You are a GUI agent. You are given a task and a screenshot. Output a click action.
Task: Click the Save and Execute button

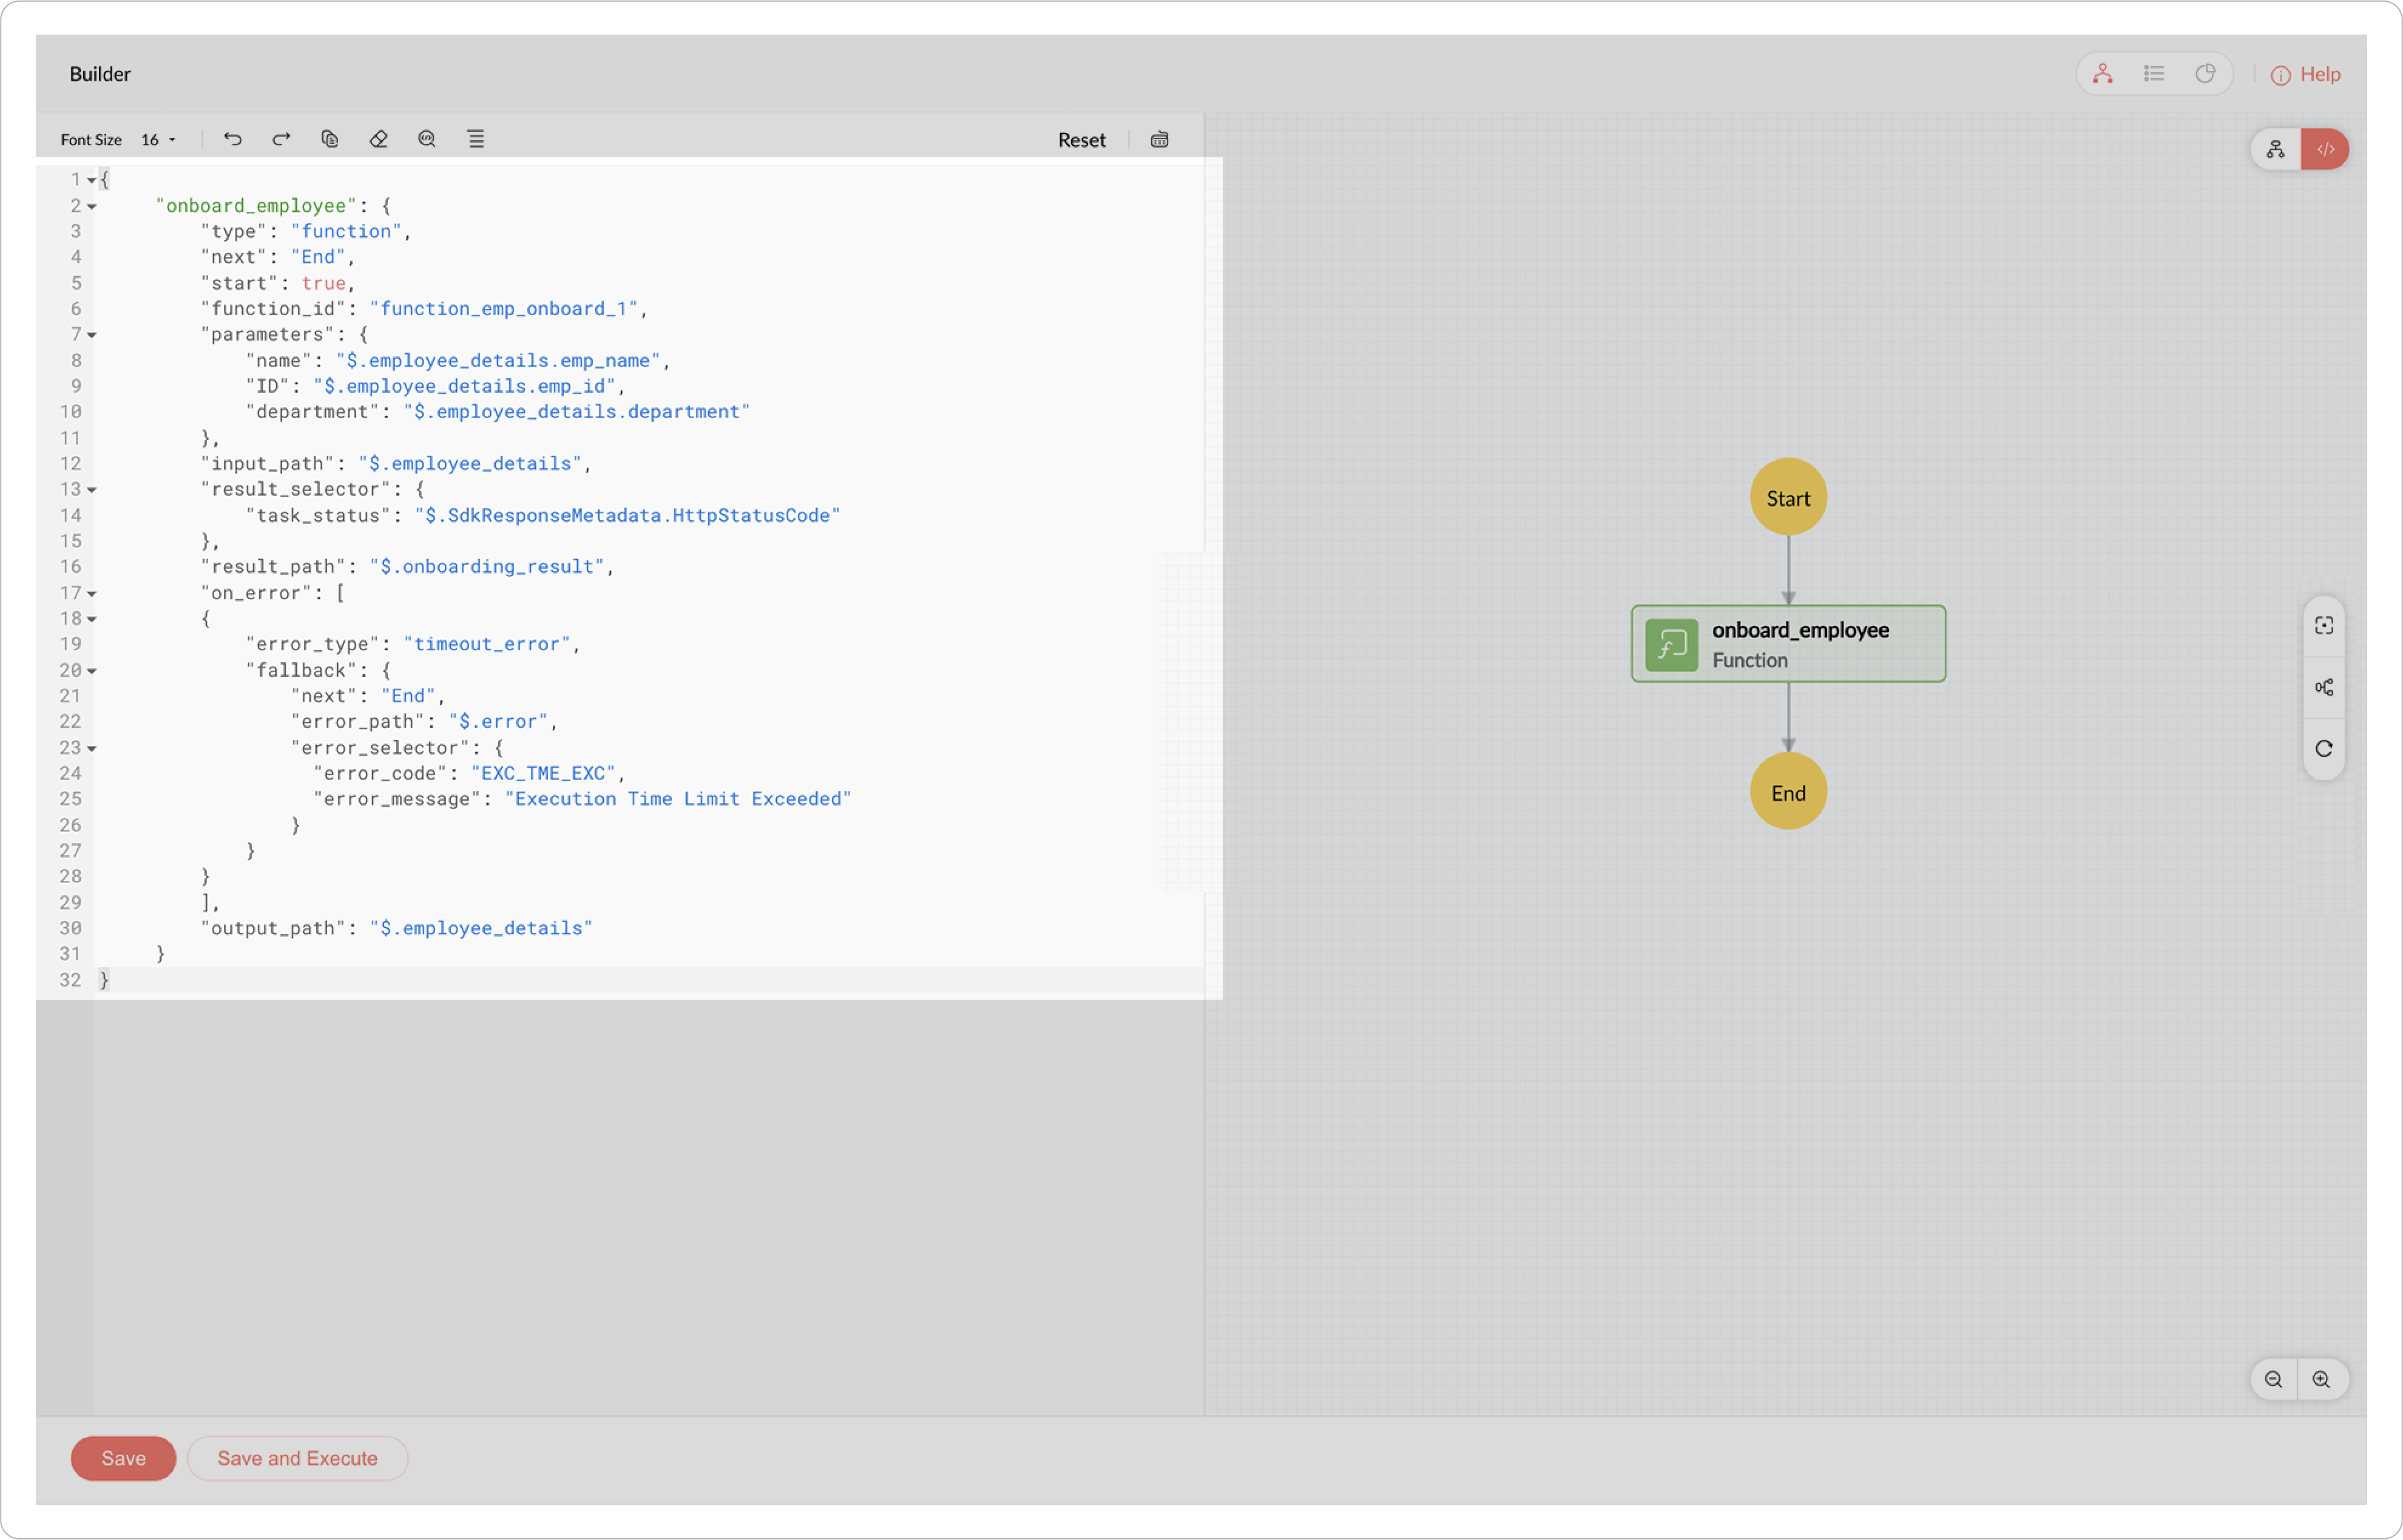(297, 1459)
